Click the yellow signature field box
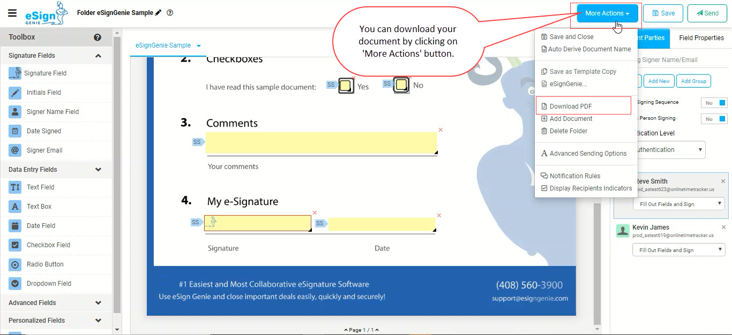732x335 pixels. coord(258,223)
